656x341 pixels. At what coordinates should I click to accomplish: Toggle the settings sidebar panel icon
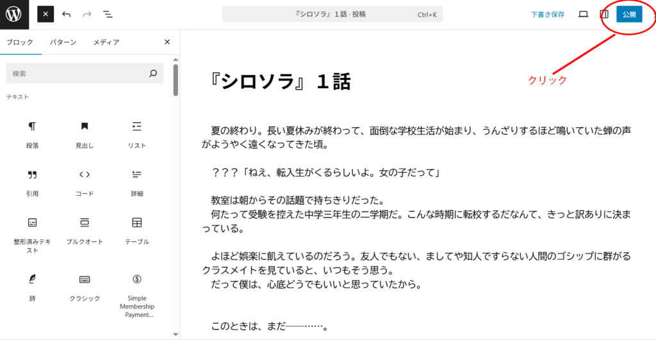604,14
